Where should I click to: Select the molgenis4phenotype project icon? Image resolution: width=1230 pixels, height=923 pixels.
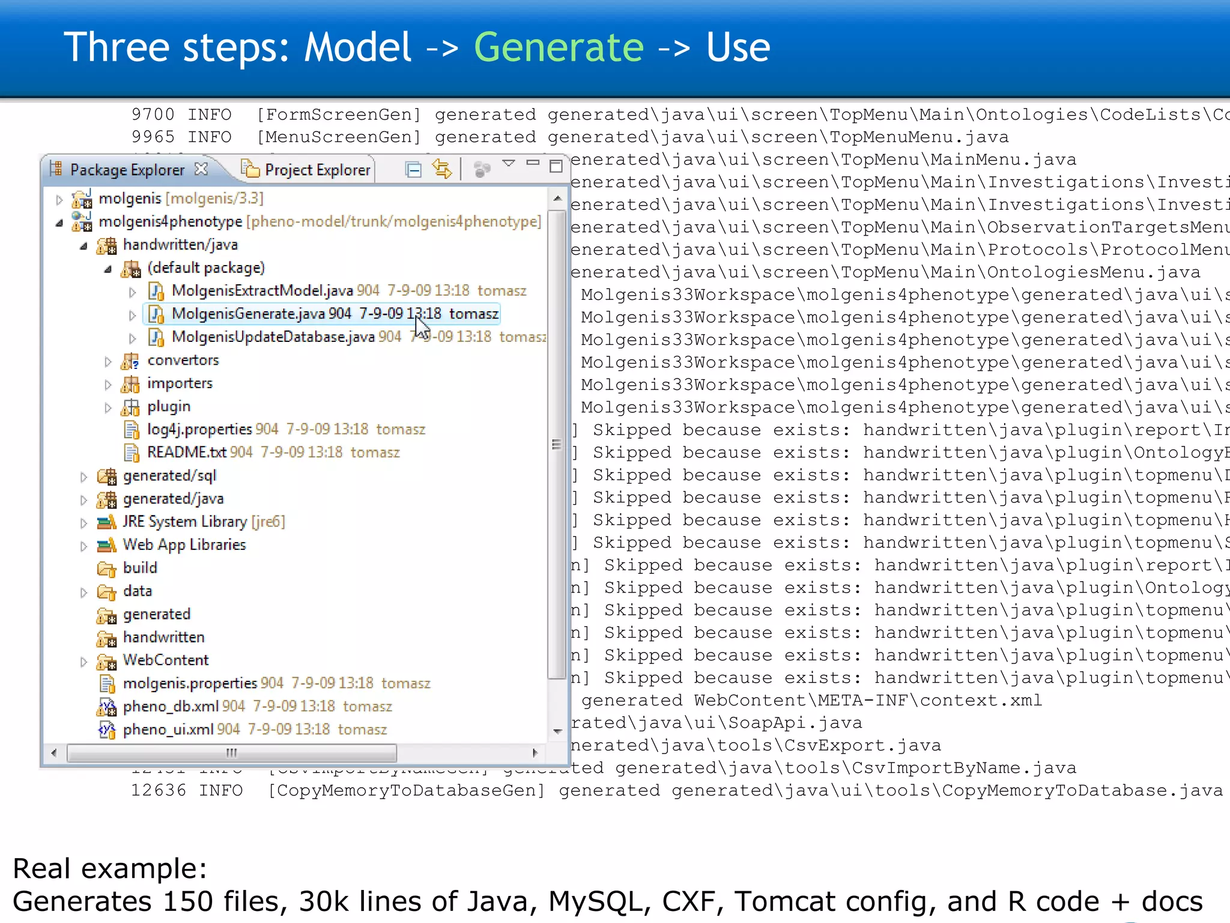[82, 222]
